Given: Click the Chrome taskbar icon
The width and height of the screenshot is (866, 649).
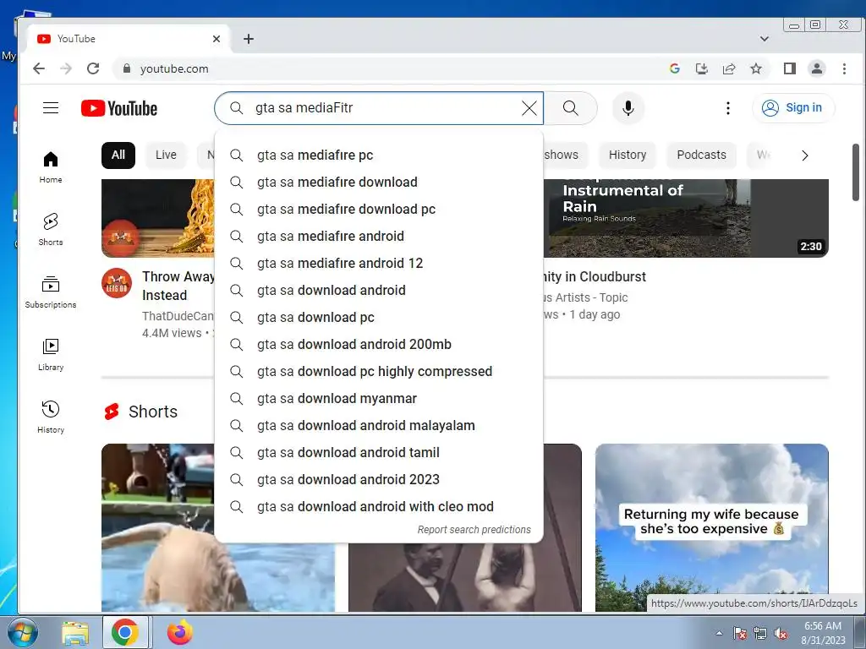Looking at the screenshot, I should 125,632.
